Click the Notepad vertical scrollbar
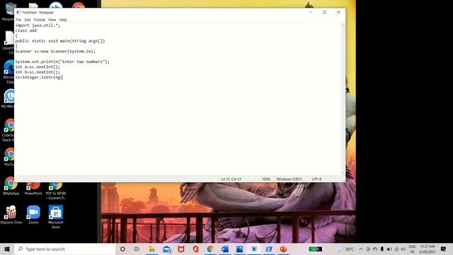This screenshot has height=255, width=453. coord(343,99)
